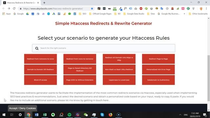Viewport: 210px width, 118px height.
Task: Open the Google Data Studio folder
Action: click(x=134, y=14)
